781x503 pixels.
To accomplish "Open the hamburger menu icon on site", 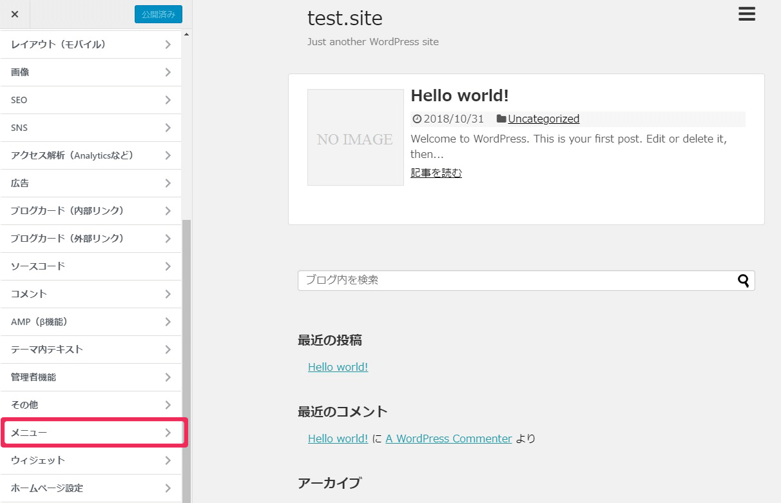I will (x=746, y=14).
